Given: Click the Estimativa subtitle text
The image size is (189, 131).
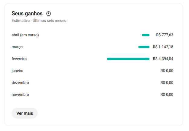Looking at the screenshot, I should tap(21, 21).
